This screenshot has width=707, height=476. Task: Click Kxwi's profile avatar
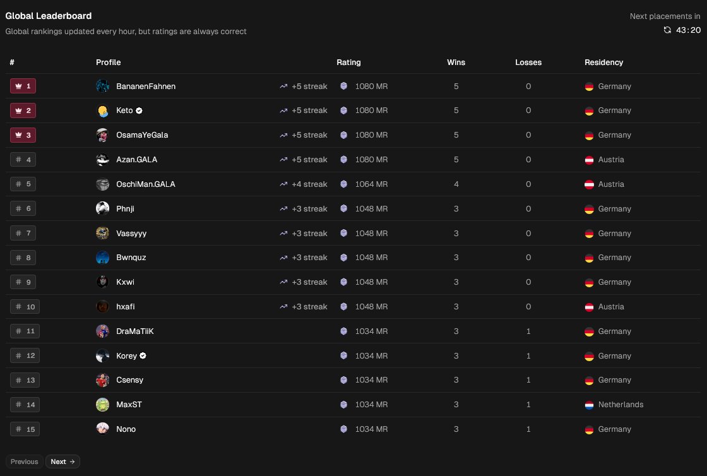click(x=102, y=282)
